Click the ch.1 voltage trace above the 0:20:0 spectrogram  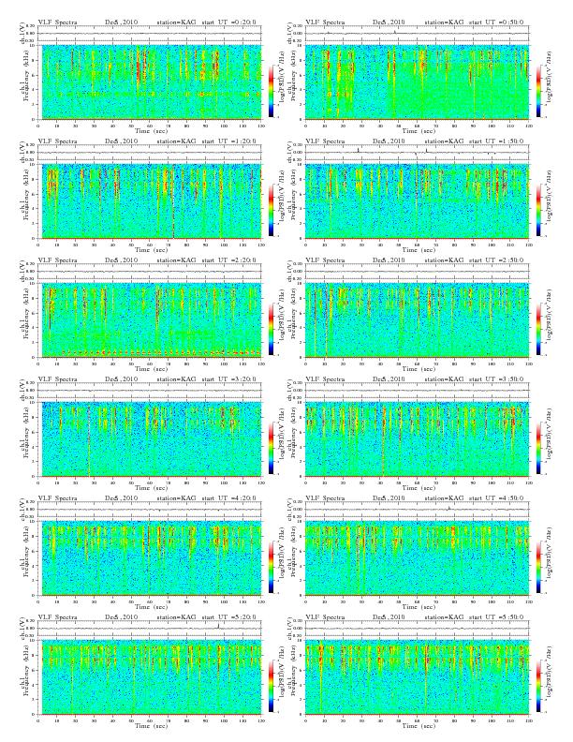pos(152,33)
